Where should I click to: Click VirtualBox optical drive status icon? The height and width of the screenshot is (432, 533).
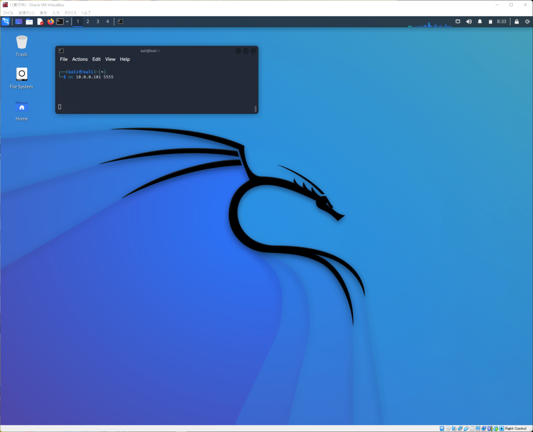coord(448,428)
